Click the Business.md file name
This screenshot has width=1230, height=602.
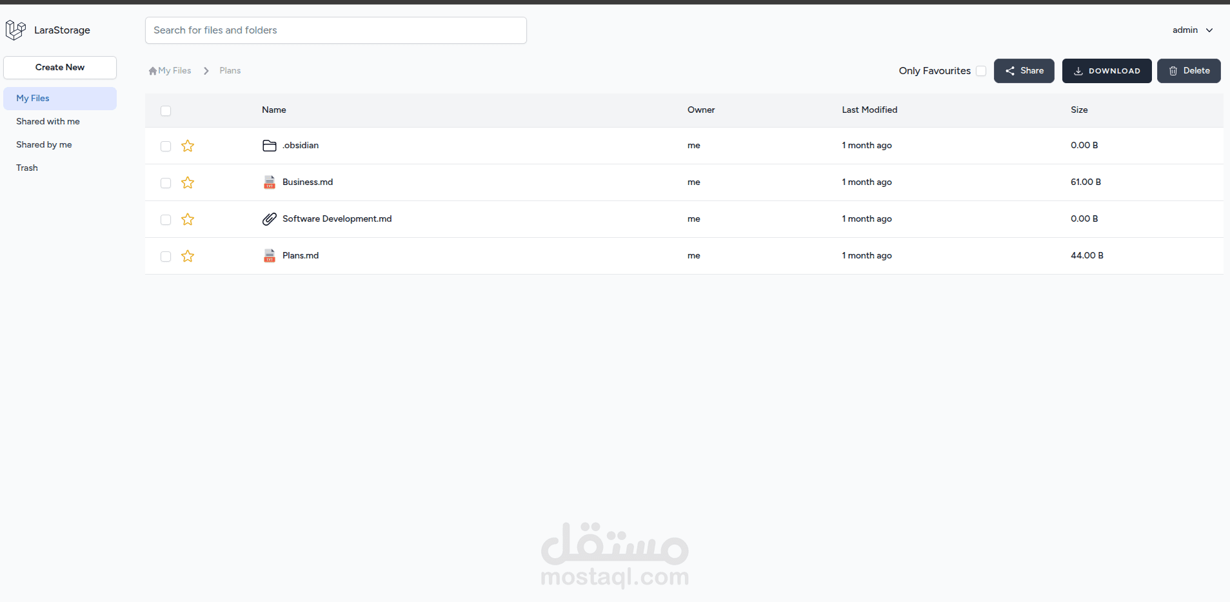pyautogui.click(x=308, y=182)
